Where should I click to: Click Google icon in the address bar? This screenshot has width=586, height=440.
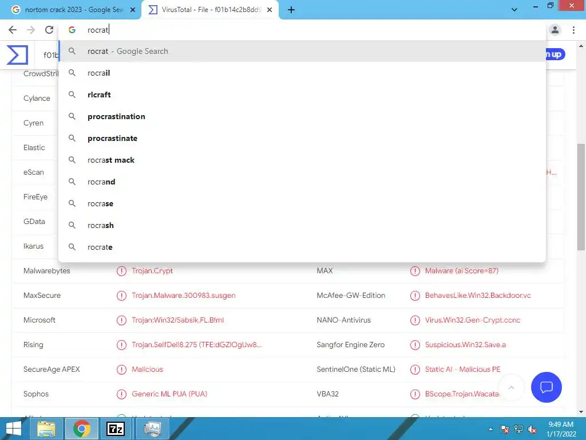pos(72,30)
